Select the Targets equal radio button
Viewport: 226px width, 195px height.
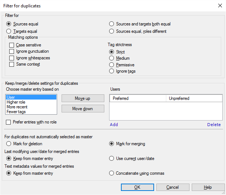click(x=9, y=31)
